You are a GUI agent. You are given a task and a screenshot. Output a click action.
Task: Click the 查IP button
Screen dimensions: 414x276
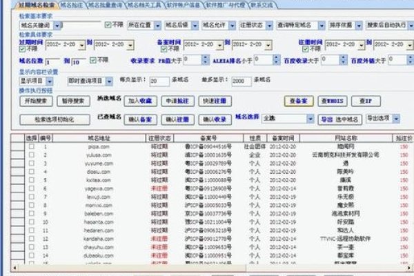click(x=366, y=101)
